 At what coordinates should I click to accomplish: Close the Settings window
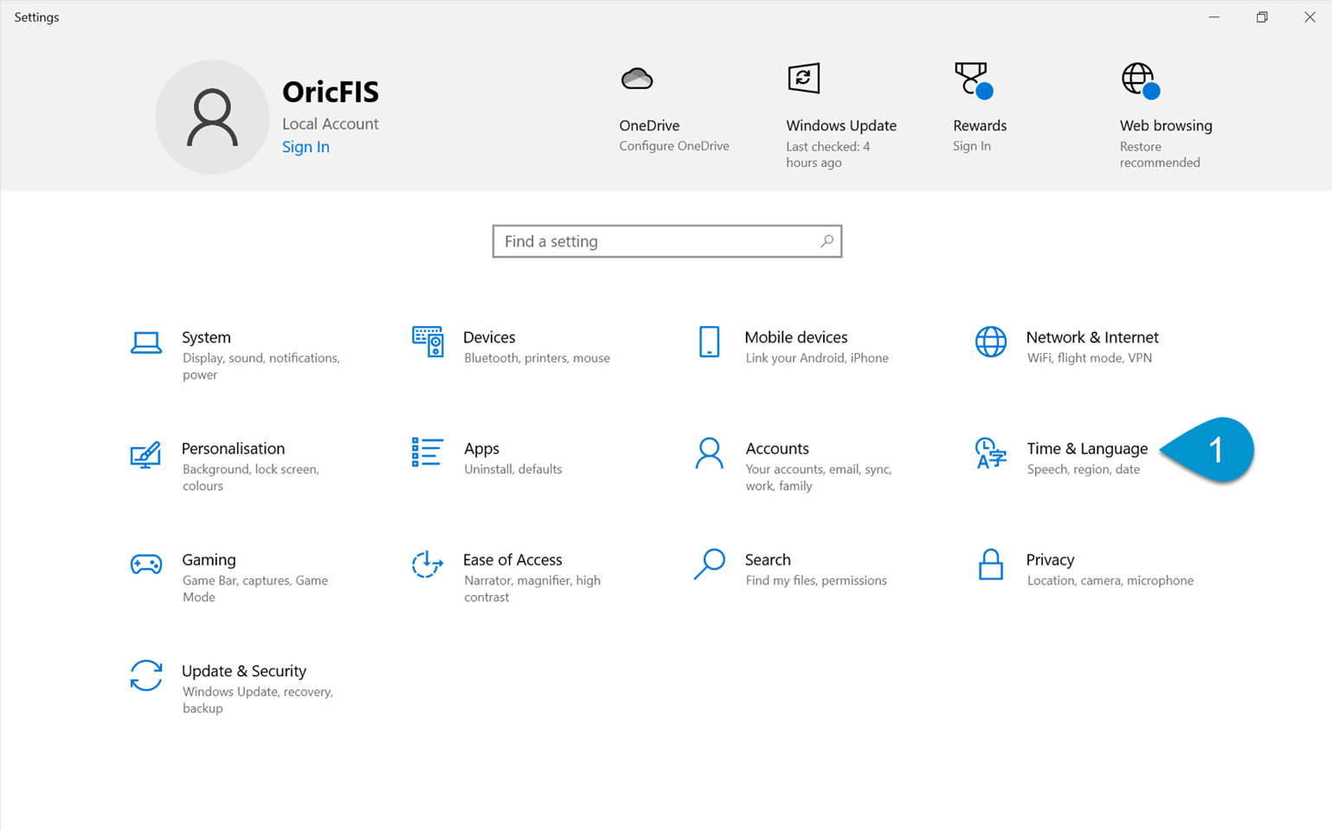pyautogui.click(x=1309, y=17)
